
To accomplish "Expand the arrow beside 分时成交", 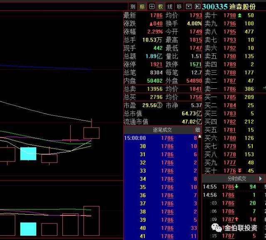I will pyautogui.click(x=261, y=179).
